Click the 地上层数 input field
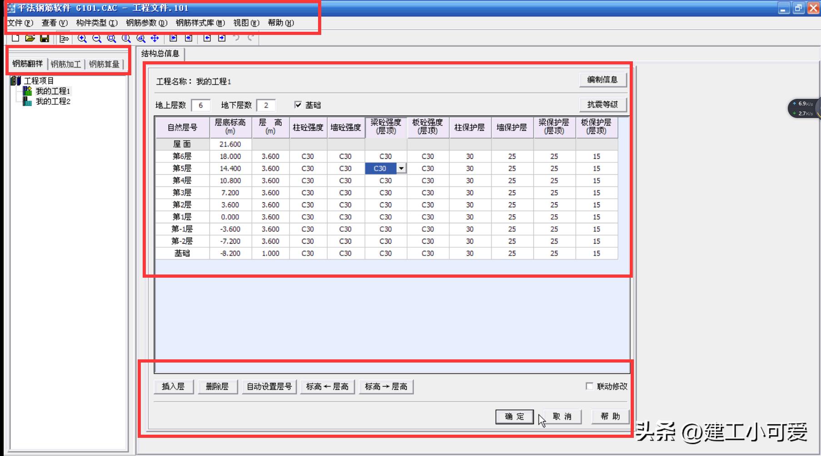 click(200, 105)
